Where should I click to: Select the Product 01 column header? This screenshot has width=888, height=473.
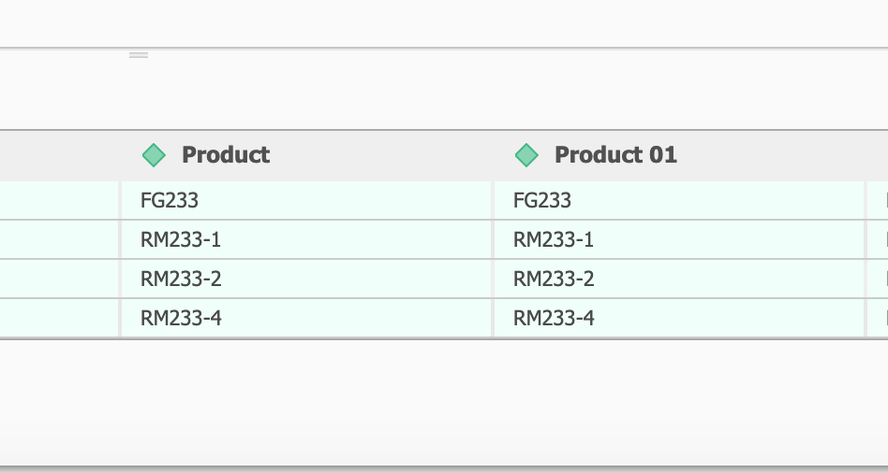(615, 155)
